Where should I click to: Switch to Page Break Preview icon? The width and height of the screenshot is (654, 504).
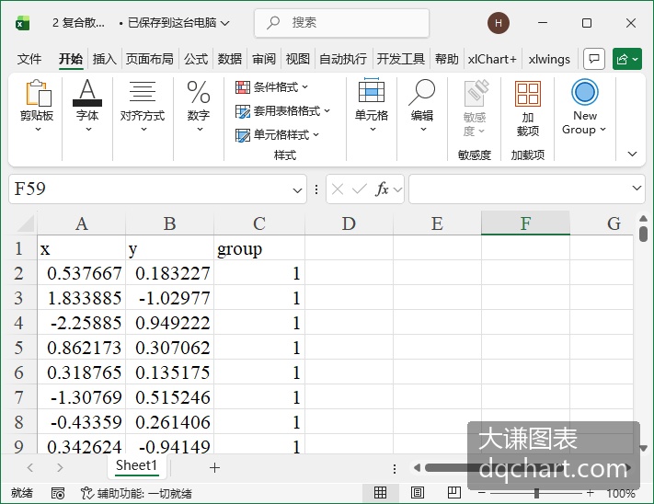pos(453,493)
